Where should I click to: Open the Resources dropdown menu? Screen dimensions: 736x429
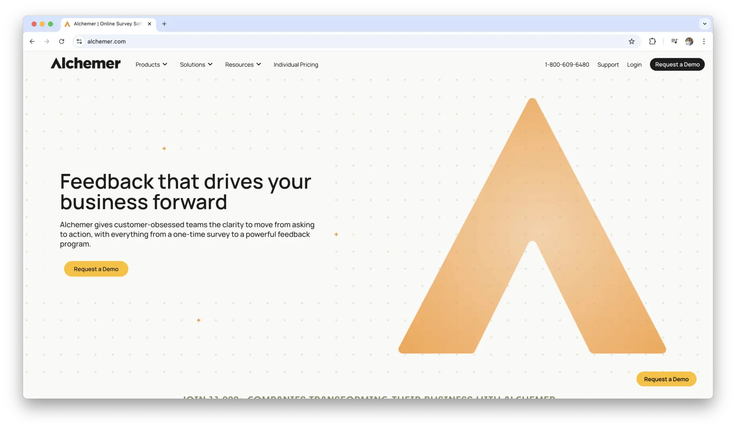coord(243,65)
